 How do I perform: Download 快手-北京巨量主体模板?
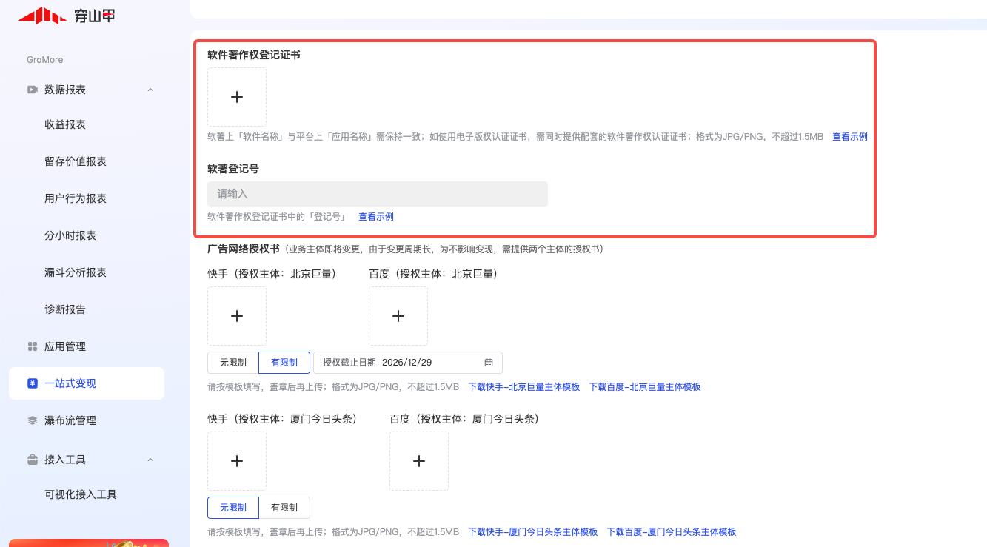(523, 387)
